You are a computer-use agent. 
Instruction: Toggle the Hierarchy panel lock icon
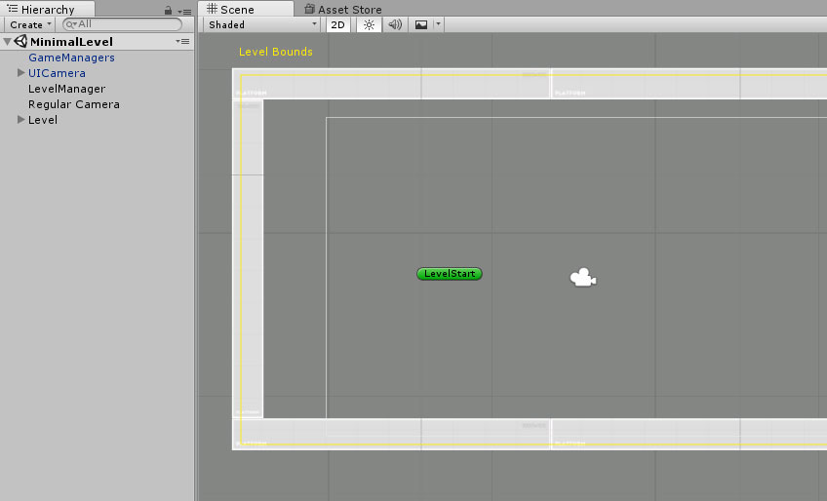coord(169,10)
